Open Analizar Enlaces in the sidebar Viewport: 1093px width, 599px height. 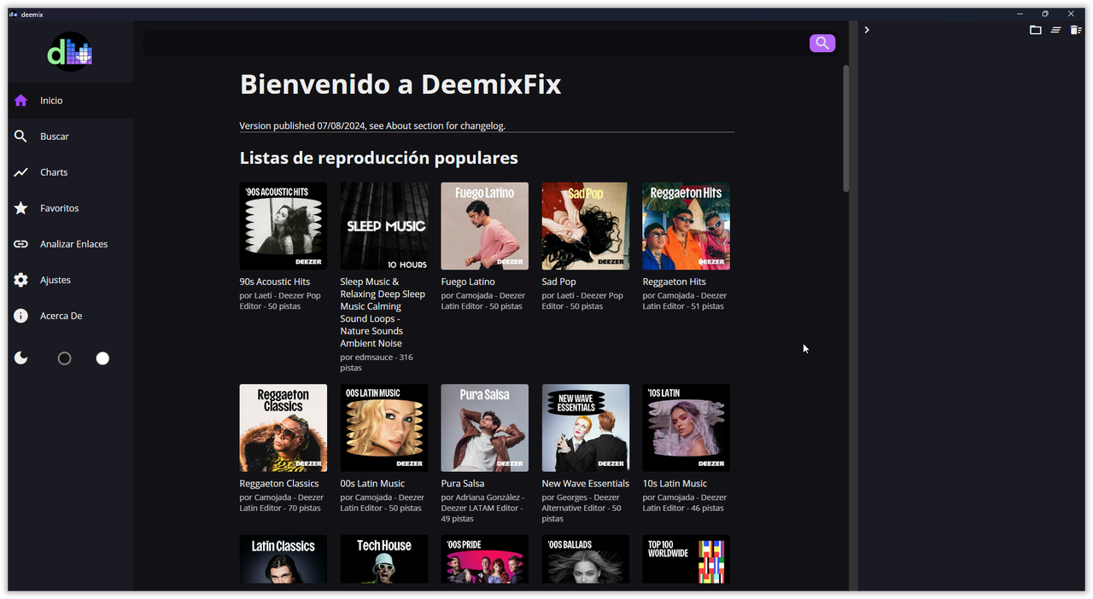(71, 244)
